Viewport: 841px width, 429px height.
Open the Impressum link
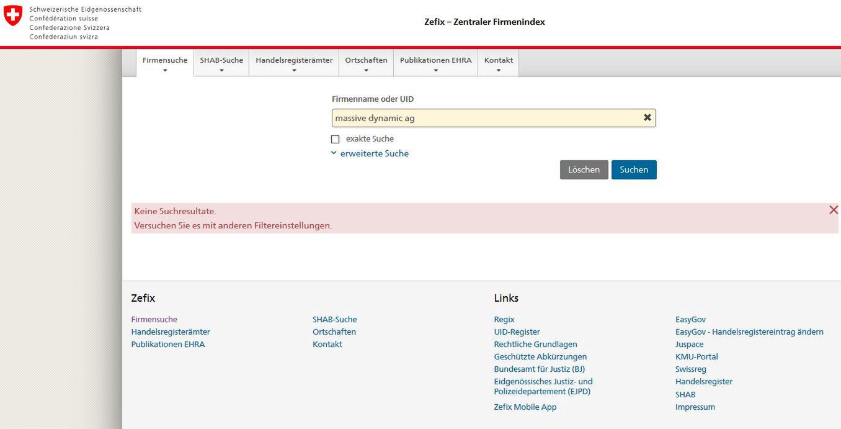point(695,407)
